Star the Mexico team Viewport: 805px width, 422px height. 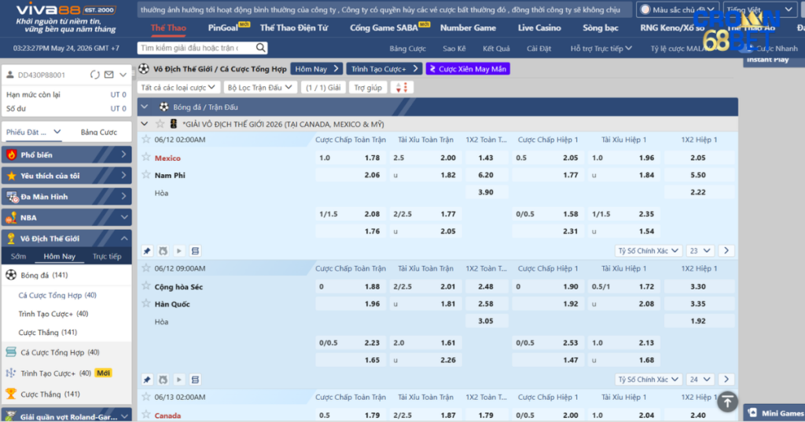coord(146,157)
